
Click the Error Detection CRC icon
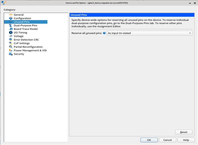(x=11, y=40)
